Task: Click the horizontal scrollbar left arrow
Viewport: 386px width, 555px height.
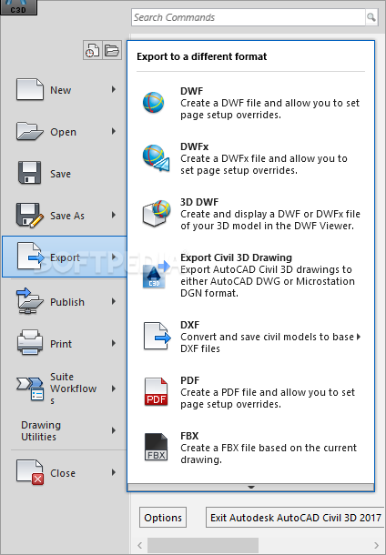Action: pos(140,545)
